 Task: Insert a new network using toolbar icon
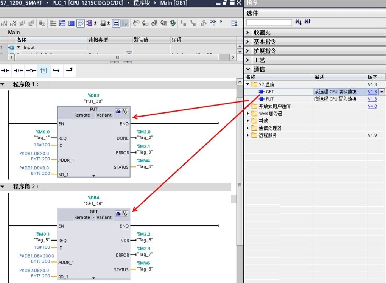click(x=5, y=23)
